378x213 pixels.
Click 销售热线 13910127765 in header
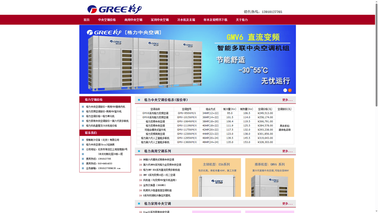(x=263, y=12)
